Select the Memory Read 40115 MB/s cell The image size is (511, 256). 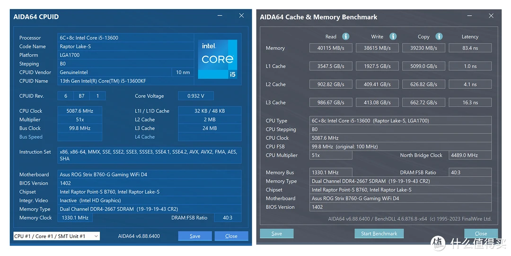click(331, 48)
